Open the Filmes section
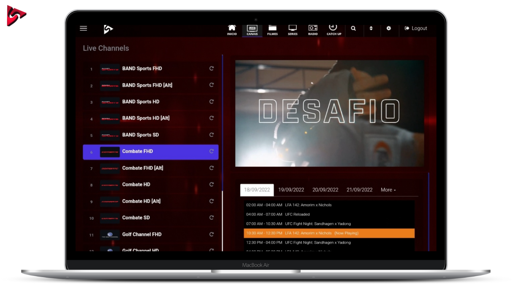This screenshot has height=293, width=512. tap(272, 30)
